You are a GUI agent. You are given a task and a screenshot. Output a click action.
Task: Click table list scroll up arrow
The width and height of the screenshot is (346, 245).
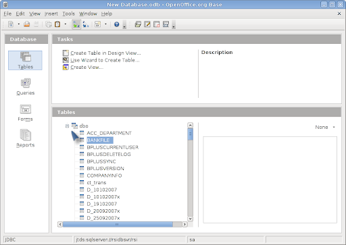[x=190, y=126]
